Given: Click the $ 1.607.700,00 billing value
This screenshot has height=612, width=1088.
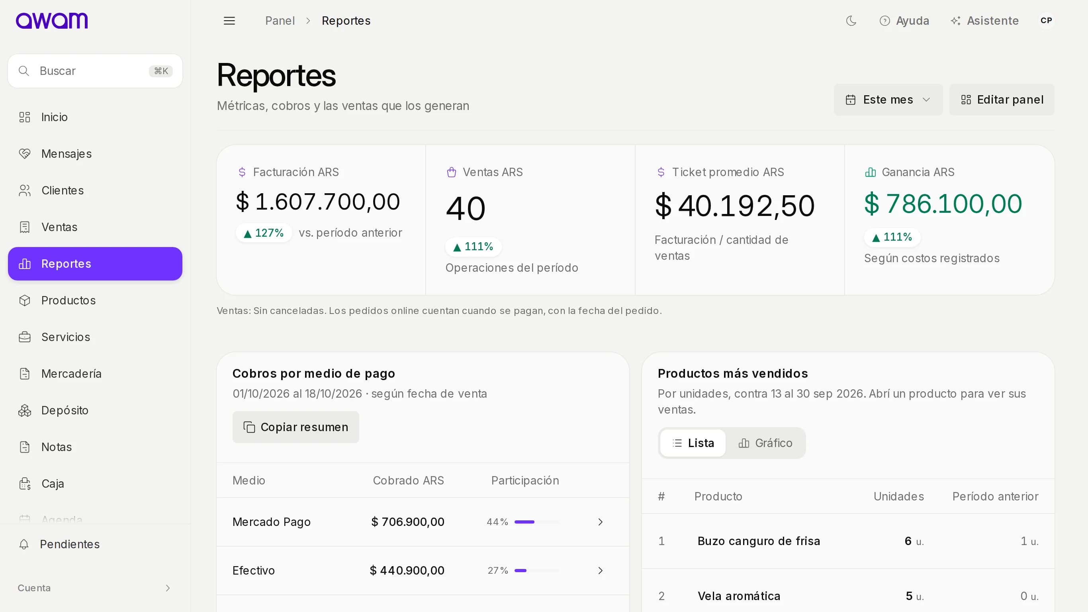Looking at the screenshot, I should click(x=318, y=202).
